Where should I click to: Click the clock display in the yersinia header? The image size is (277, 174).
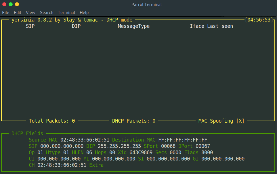tap(259, 20)
